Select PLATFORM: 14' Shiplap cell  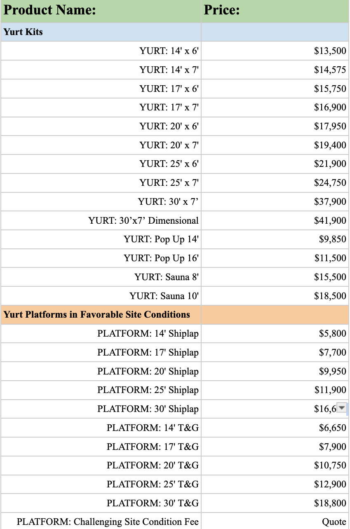coord(101,333)
